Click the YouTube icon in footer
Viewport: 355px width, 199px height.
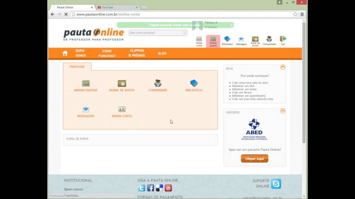point(168,188)
